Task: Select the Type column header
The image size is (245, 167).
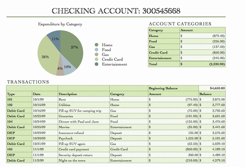Action: click(x=19, y=94)
